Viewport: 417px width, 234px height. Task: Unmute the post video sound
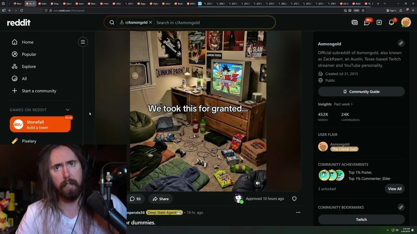coord(258,183)
